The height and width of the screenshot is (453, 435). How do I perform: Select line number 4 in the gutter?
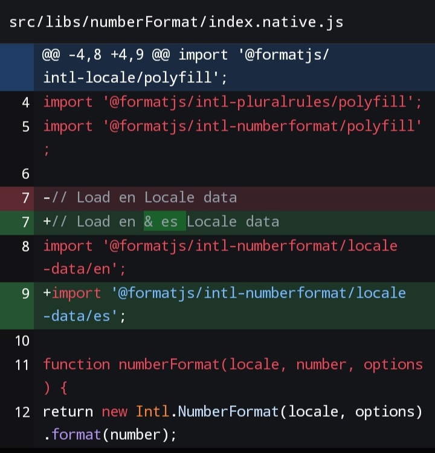[x=26, y=103]
